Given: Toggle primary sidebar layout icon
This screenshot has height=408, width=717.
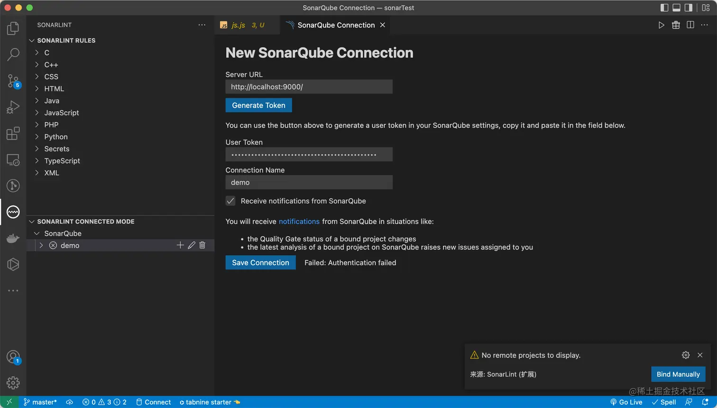Looking at the screenshot, I should (x=664, y=8).
